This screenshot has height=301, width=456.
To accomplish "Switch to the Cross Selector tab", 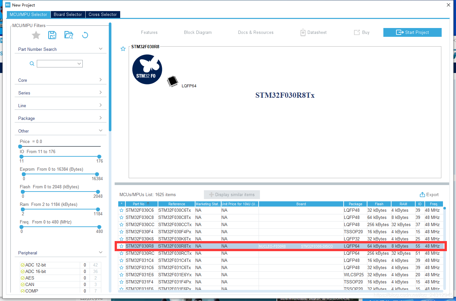I will click(x=103, y=14).
